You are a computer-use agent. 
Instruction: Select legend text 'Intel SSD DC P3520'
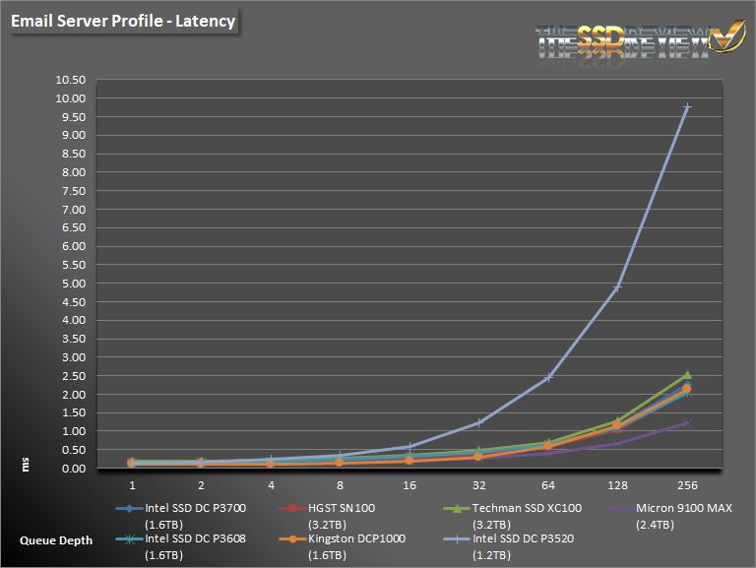click(x=524, y=539)
